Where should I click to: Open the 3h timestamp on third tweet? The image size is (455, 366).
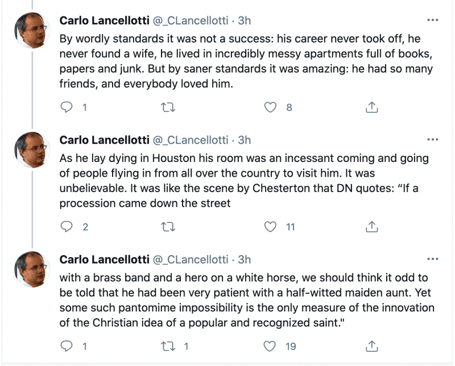(x=244, y=260)
